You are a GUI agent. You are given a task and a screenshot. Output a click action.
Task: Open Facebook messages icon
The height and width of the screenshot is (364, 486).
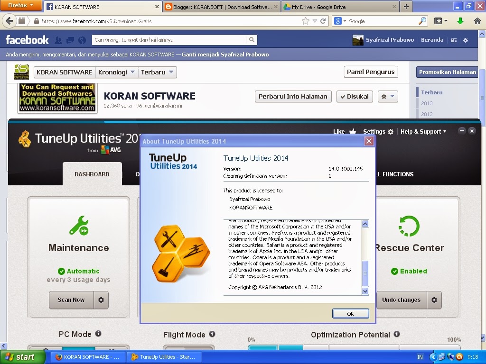(70, 40)
